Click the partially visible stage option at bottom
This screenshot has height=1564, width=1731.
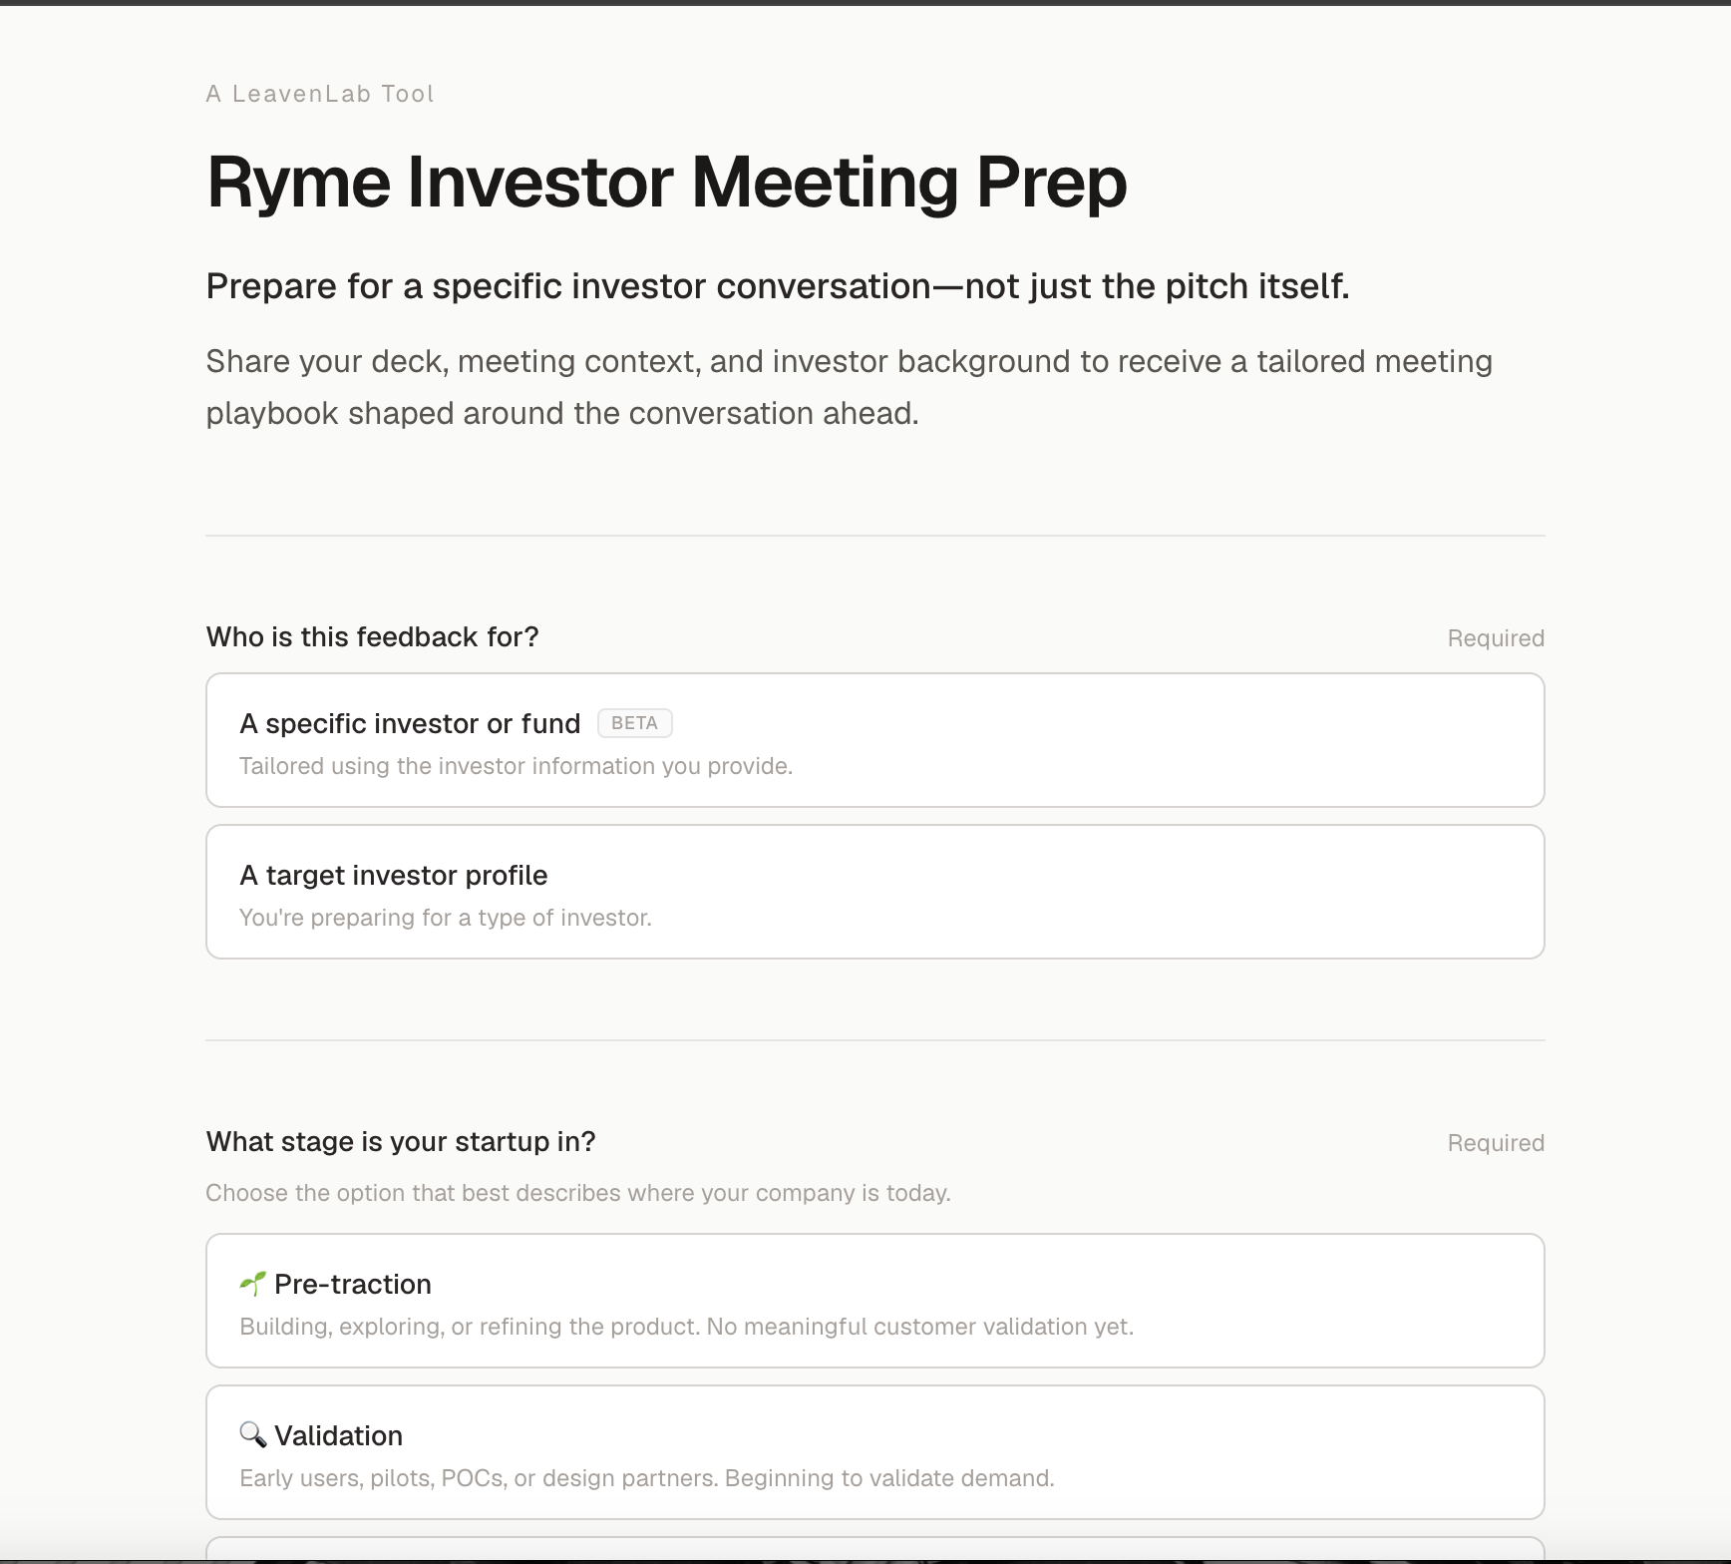point(875,1549)
